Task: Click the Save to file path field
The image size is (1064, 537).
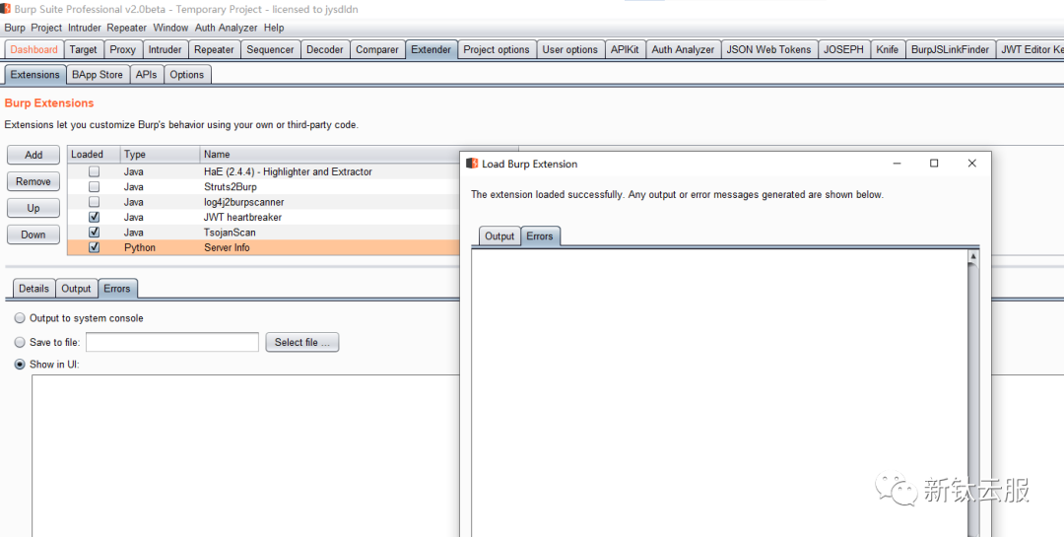Action: click(172, 342)
